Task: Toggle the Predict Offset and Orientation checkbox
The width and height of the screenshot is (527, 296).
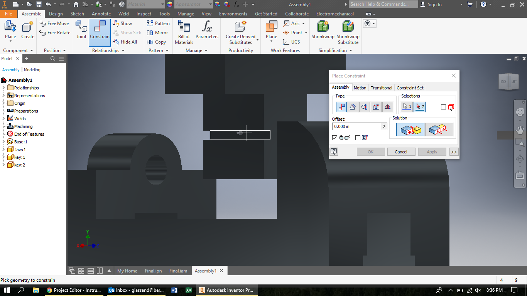Action: point(358,138)
